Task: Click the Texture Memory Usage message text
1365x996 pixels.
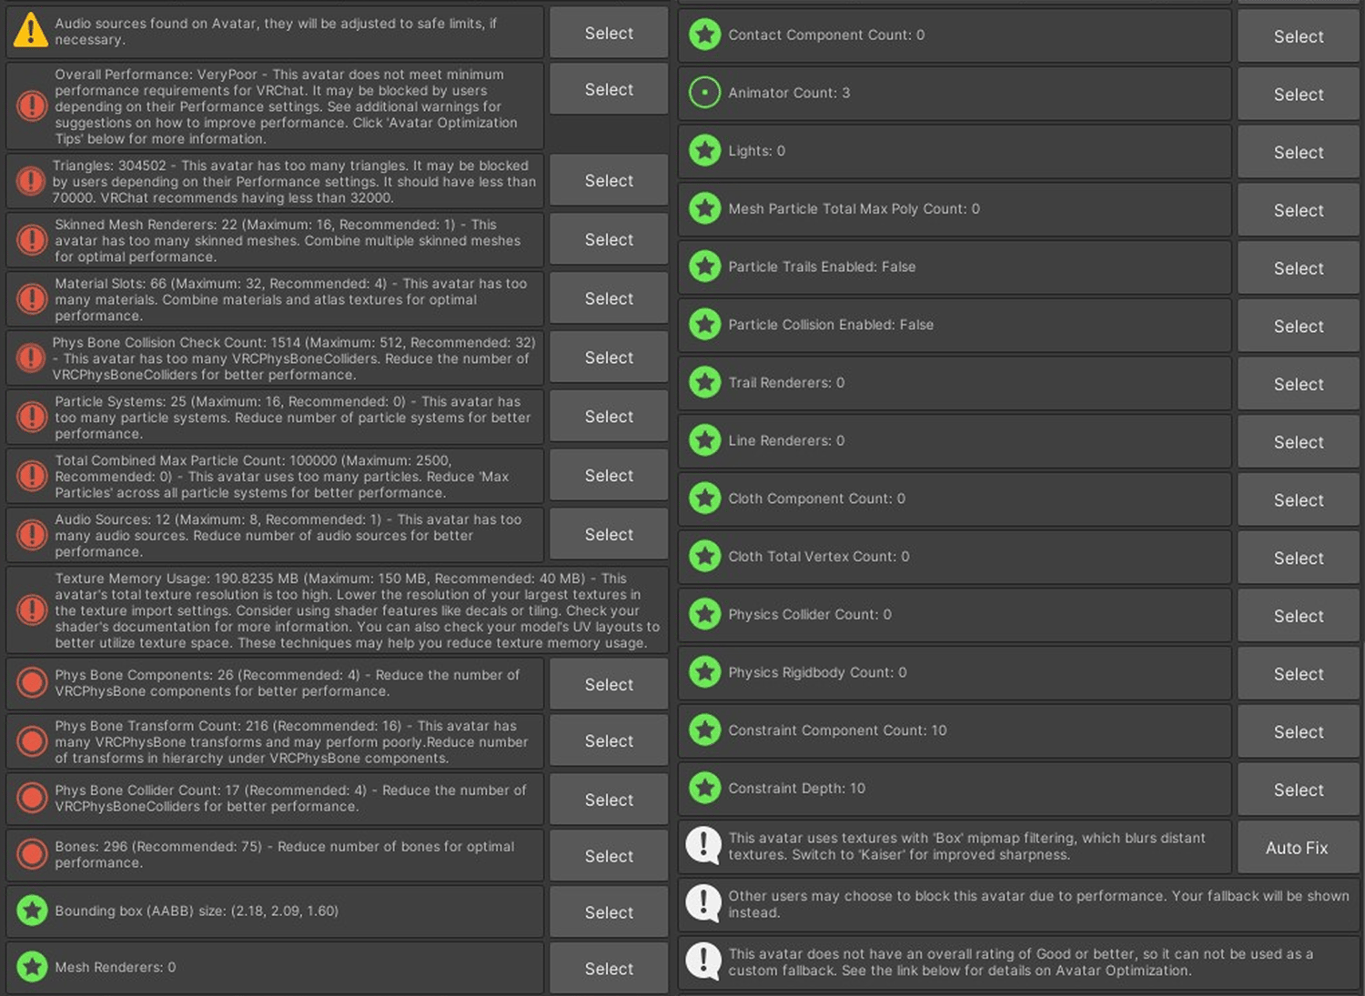Action: point(357,610)
